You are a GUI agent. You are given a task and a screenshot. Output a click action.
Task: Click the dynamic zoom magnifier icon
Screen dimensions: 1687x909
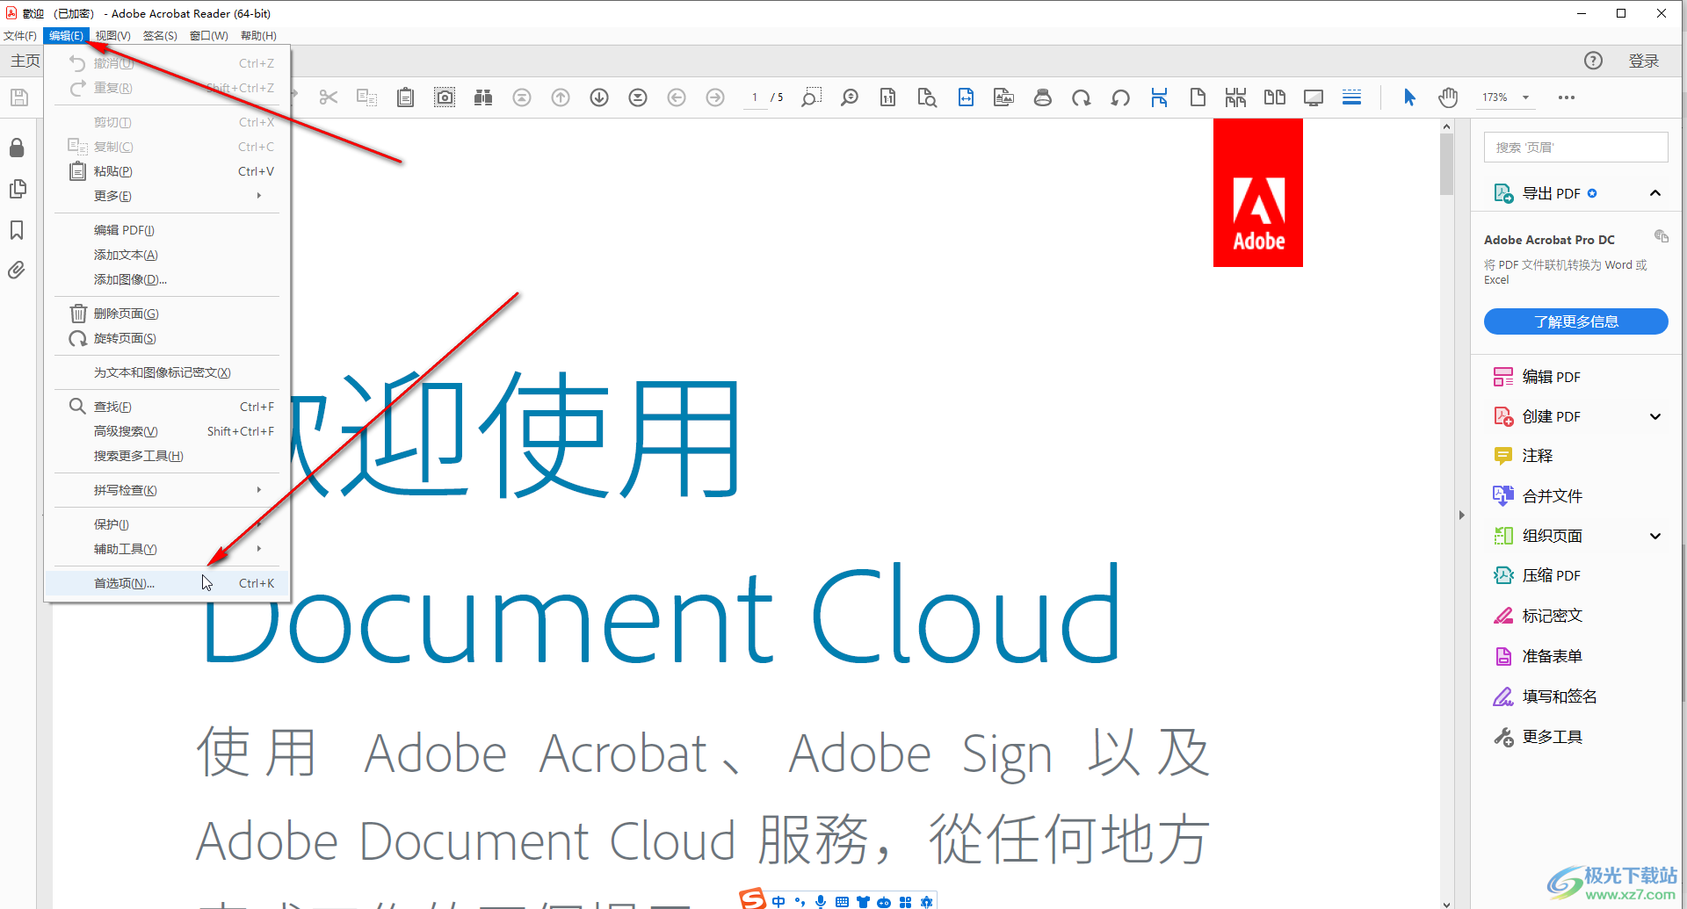[x=850, y=97]
